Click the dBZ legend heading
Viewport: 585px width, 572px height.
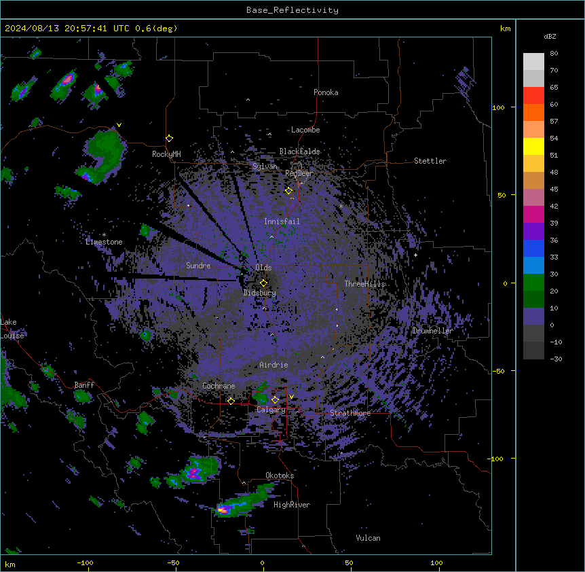tap(550, 36)
